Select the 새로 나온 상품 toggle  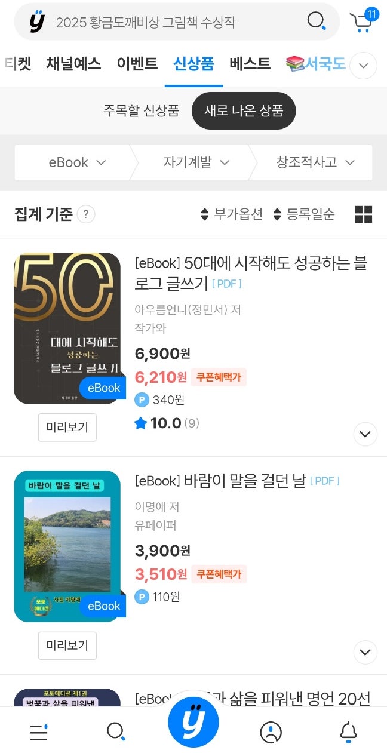tap(244, 110)
